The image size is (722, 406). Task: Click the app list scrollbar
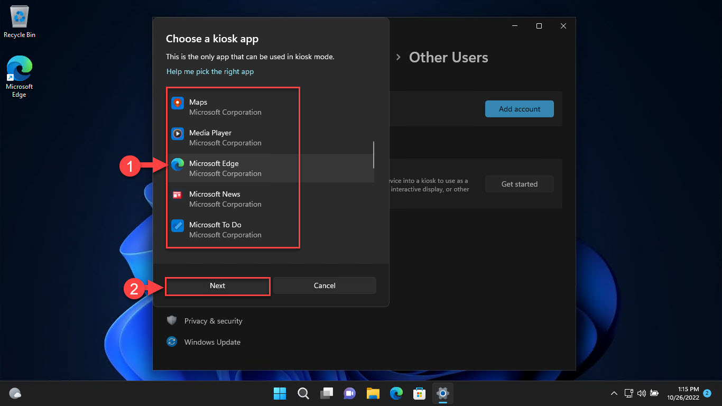point(374,154)
